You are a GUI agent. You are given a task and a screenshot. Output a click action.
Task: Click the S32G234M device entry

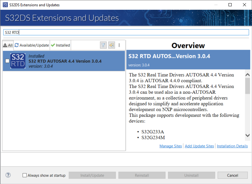pos(153,138)
